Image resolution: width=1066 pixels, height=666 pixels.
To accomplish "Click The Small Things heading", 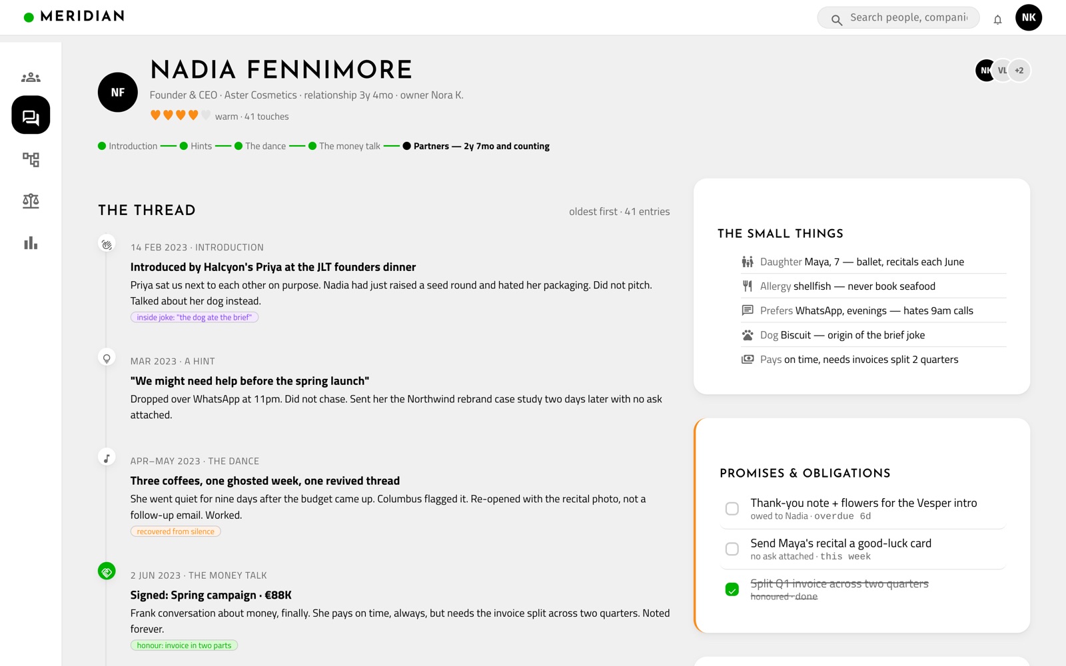I will pos(780,234).
